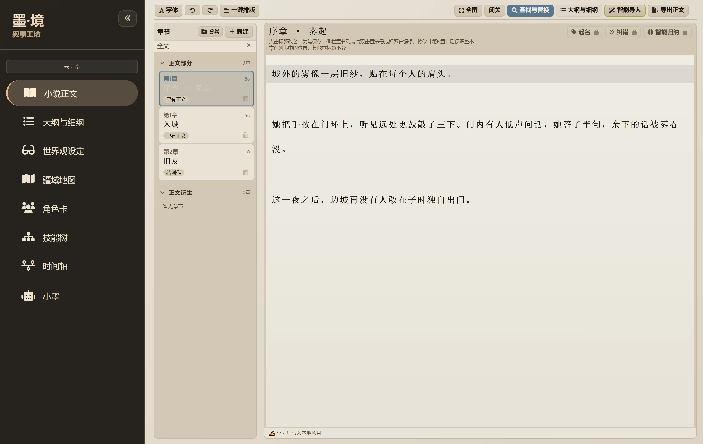Click the 空闲后写入本地项目 status text

299,433
